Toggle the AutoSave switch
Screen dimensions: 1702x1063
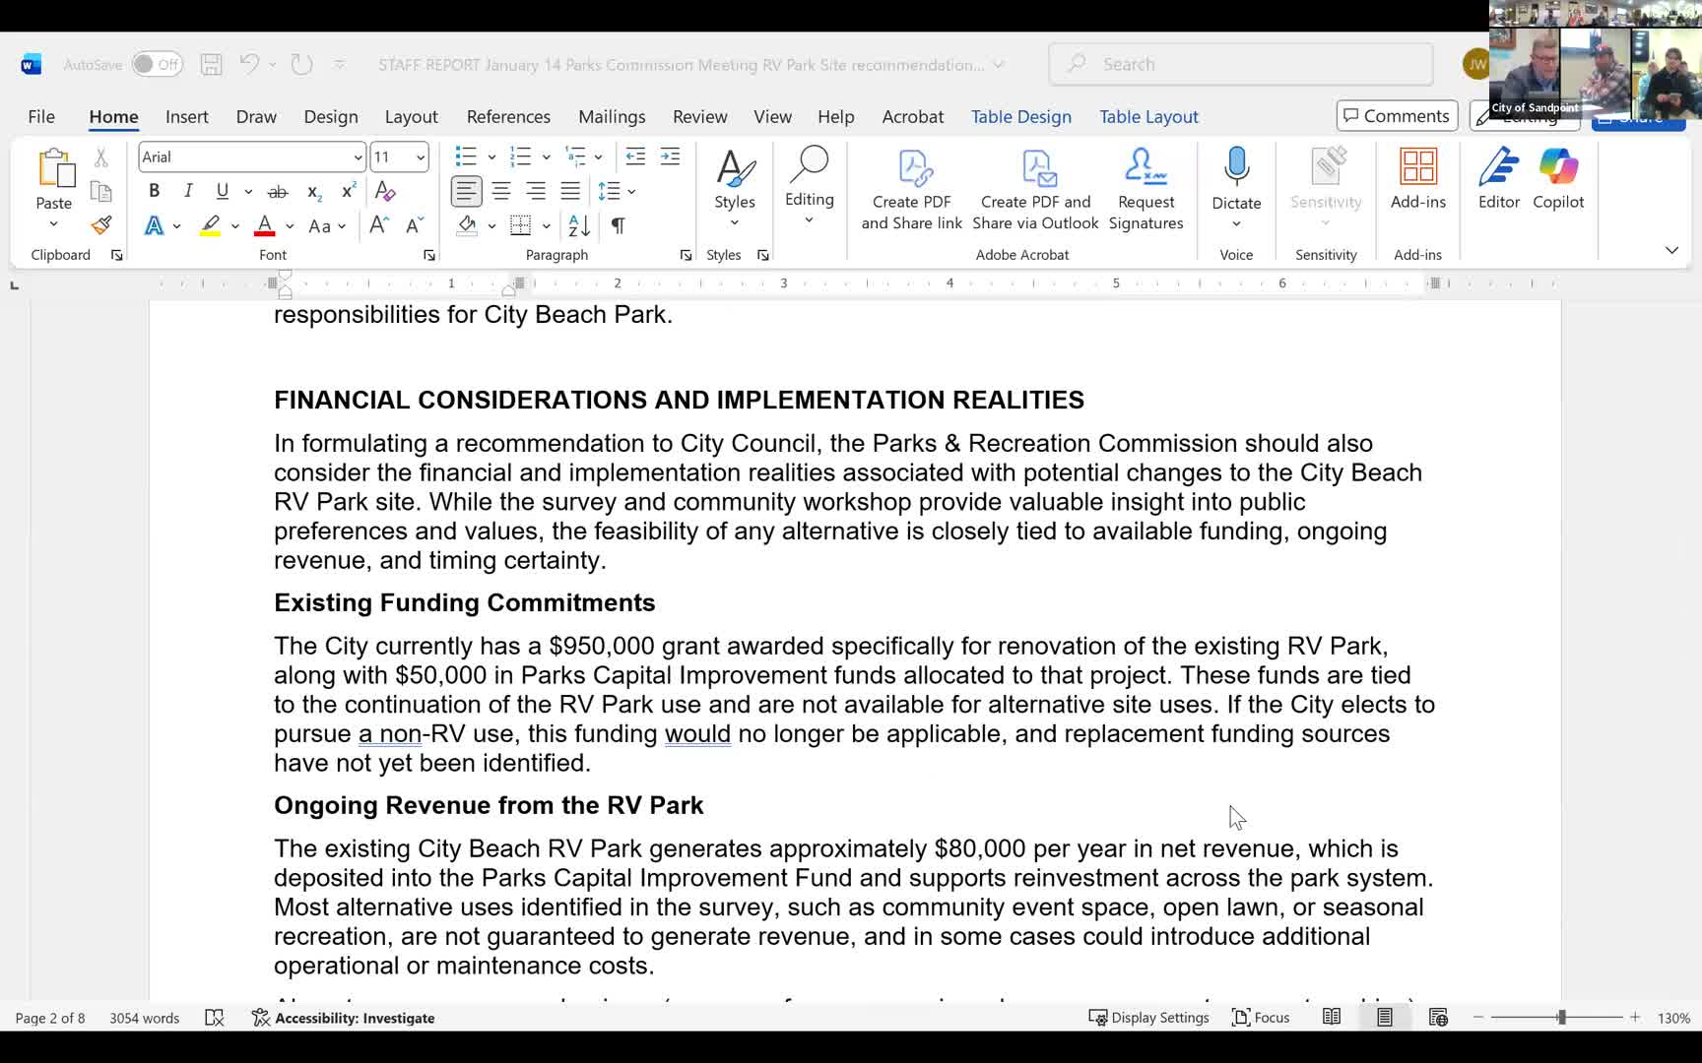[x=158, y=65]
